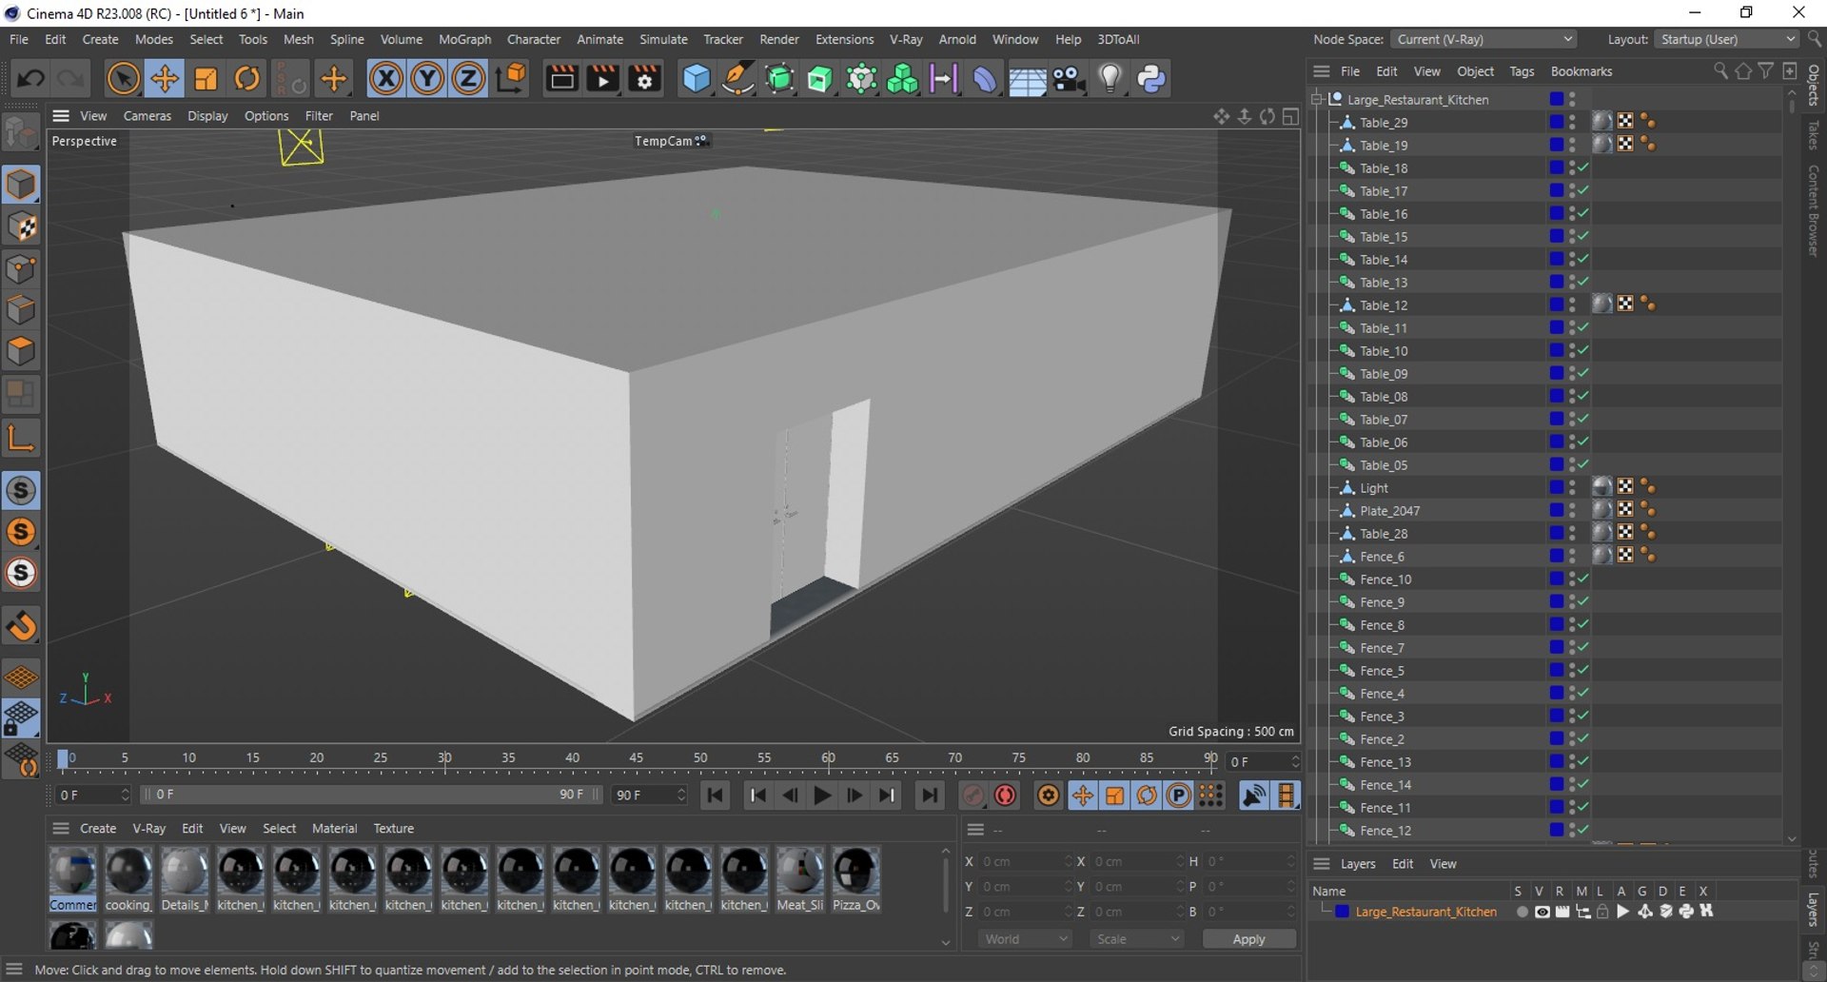Open the World coordinate dropdown

(1025, 939)
